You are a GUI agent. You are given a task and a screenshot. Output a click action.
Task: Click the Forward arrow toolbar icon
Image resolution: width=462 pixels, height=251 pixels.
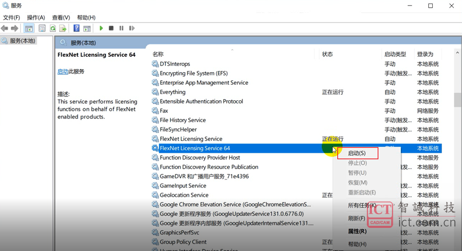(x=14, y=28)
